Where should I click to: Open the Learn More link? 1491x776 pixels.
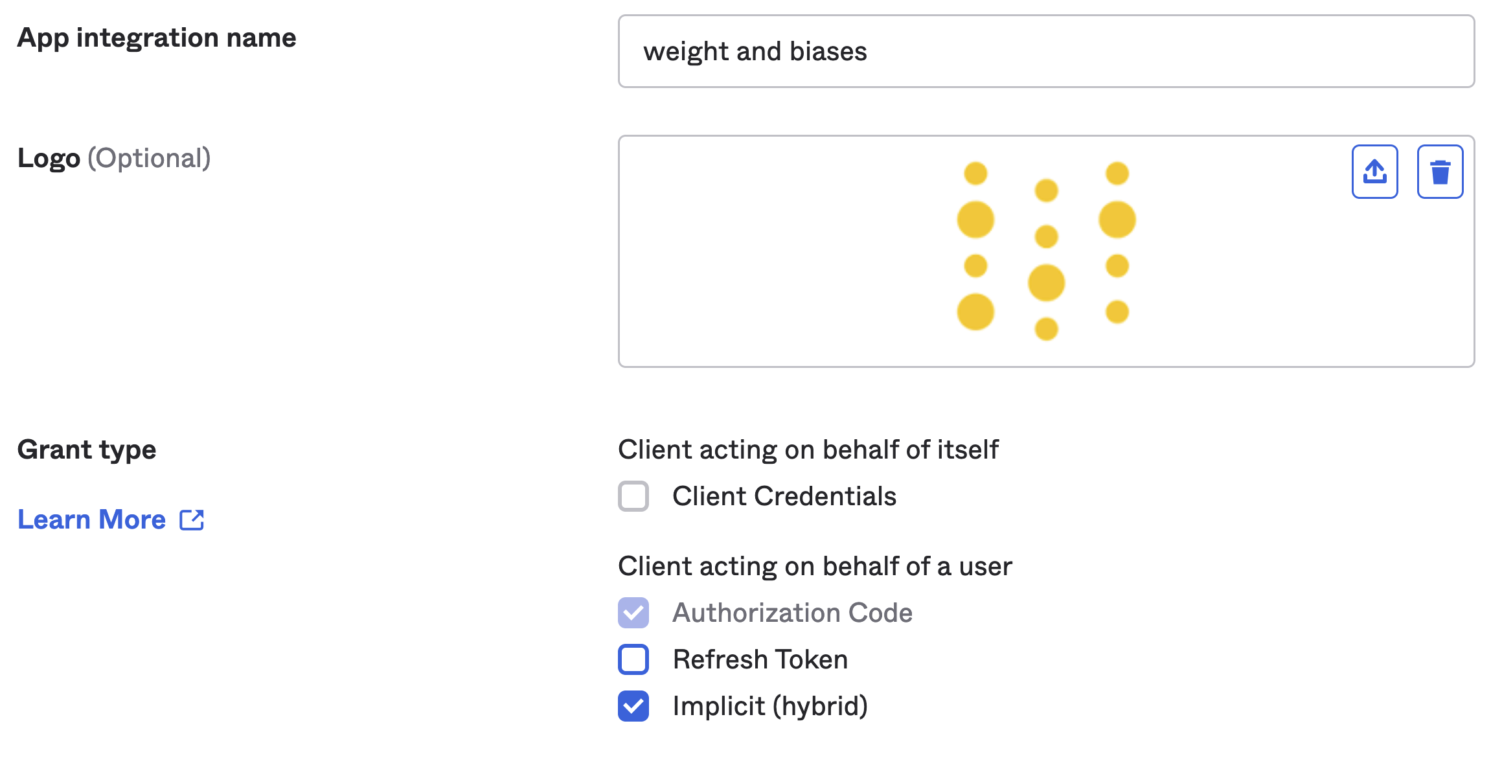coord(92,519)
